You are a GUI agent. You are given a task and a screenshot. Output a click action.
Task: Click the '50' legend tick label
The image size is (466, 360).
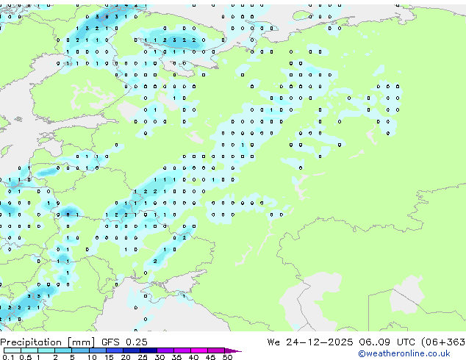[x=227, y=357]
